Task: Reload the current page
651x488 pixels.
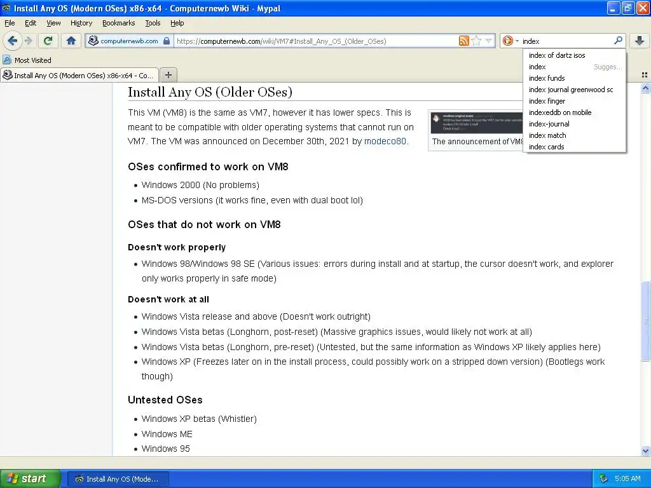Action: 48,41
